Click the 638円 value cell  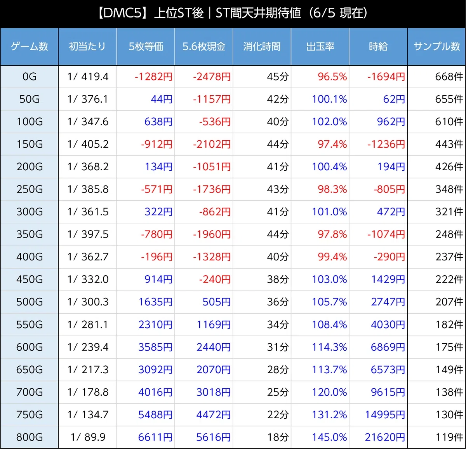(x=146, y=122)
